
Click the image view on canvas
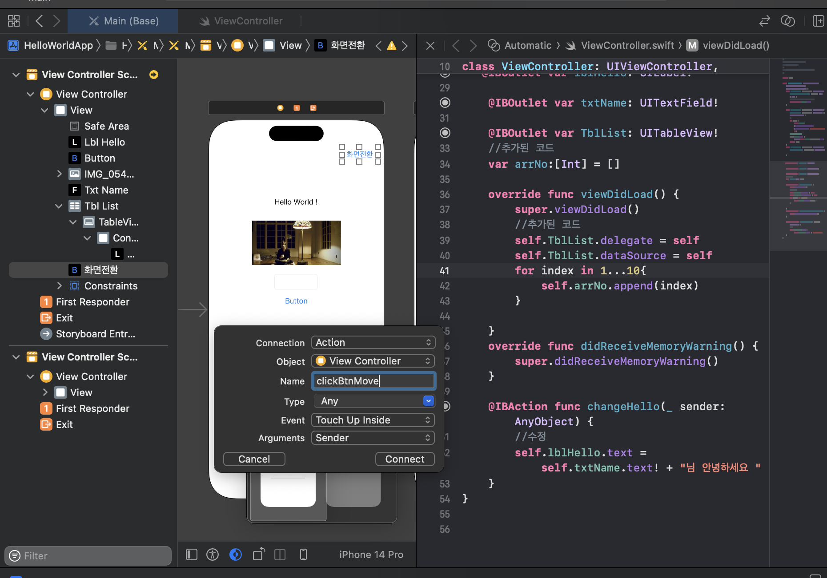[296, 243]
